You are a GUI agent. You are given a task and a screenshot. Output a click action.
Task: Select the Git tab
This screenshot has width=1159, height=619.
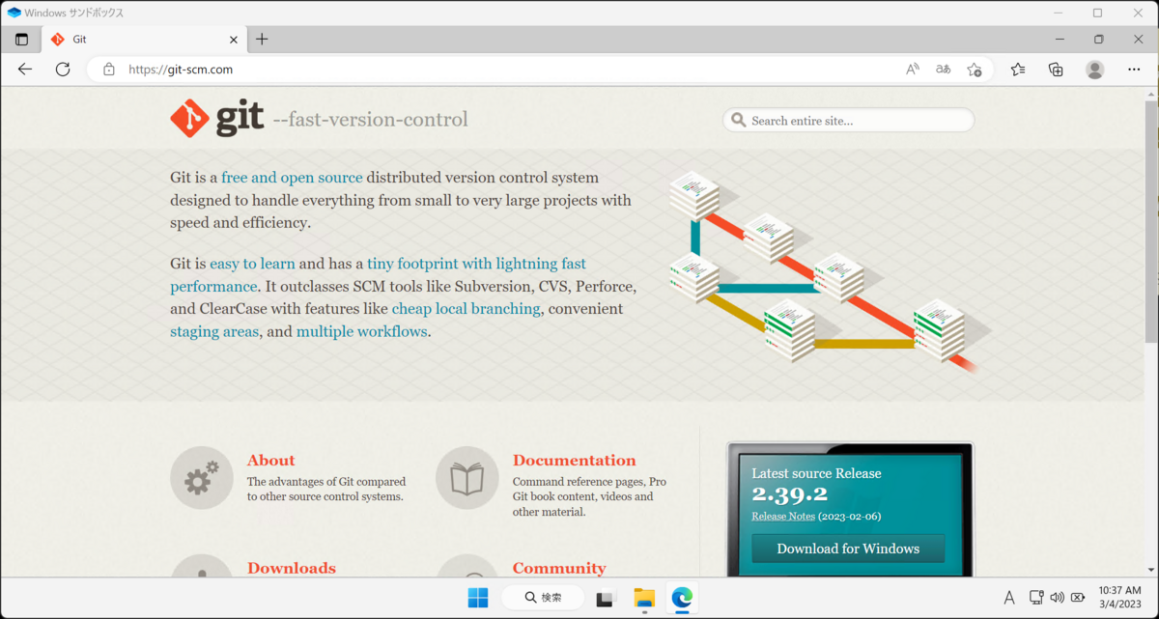pos(143,40)
